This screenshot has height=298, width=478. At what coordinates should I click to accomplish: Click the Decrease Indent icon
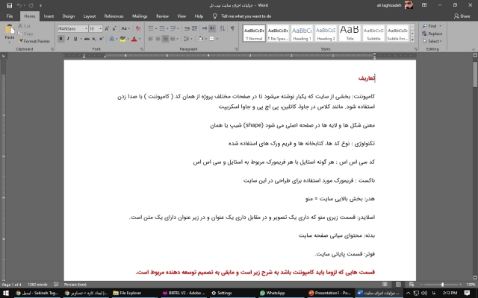point(187,28)
